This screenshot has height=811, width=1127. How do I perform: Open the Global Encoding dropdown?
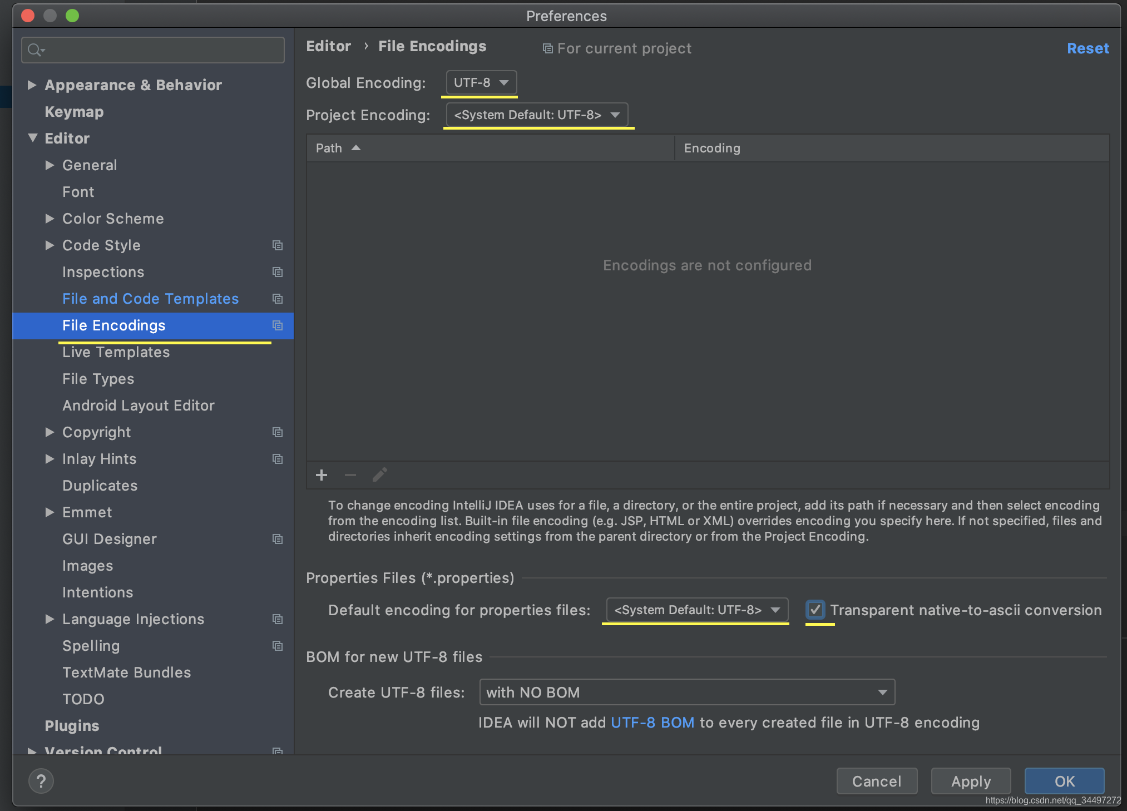(x=481, y=83)
